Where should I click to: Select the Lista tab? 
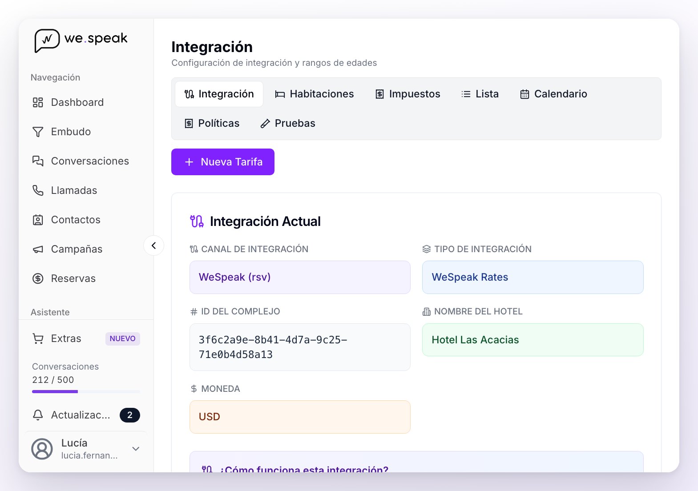point(480,94)
